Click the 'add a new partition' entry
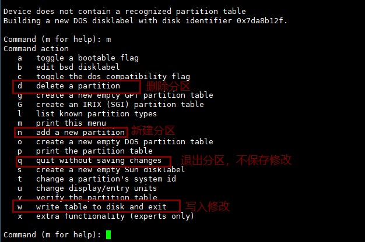This screenshot has height=242, width=365. point(80,133)
